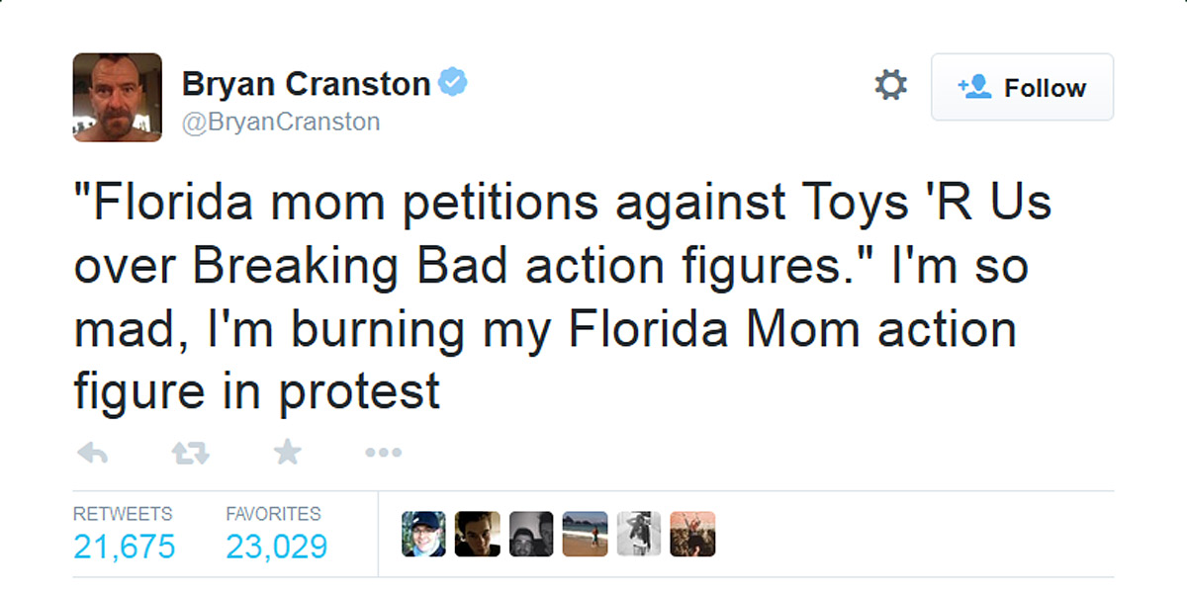Follow Bryan Cranston
Image resolution: width=1187 pixels, height=593 pixels.
pos(1022,87)
